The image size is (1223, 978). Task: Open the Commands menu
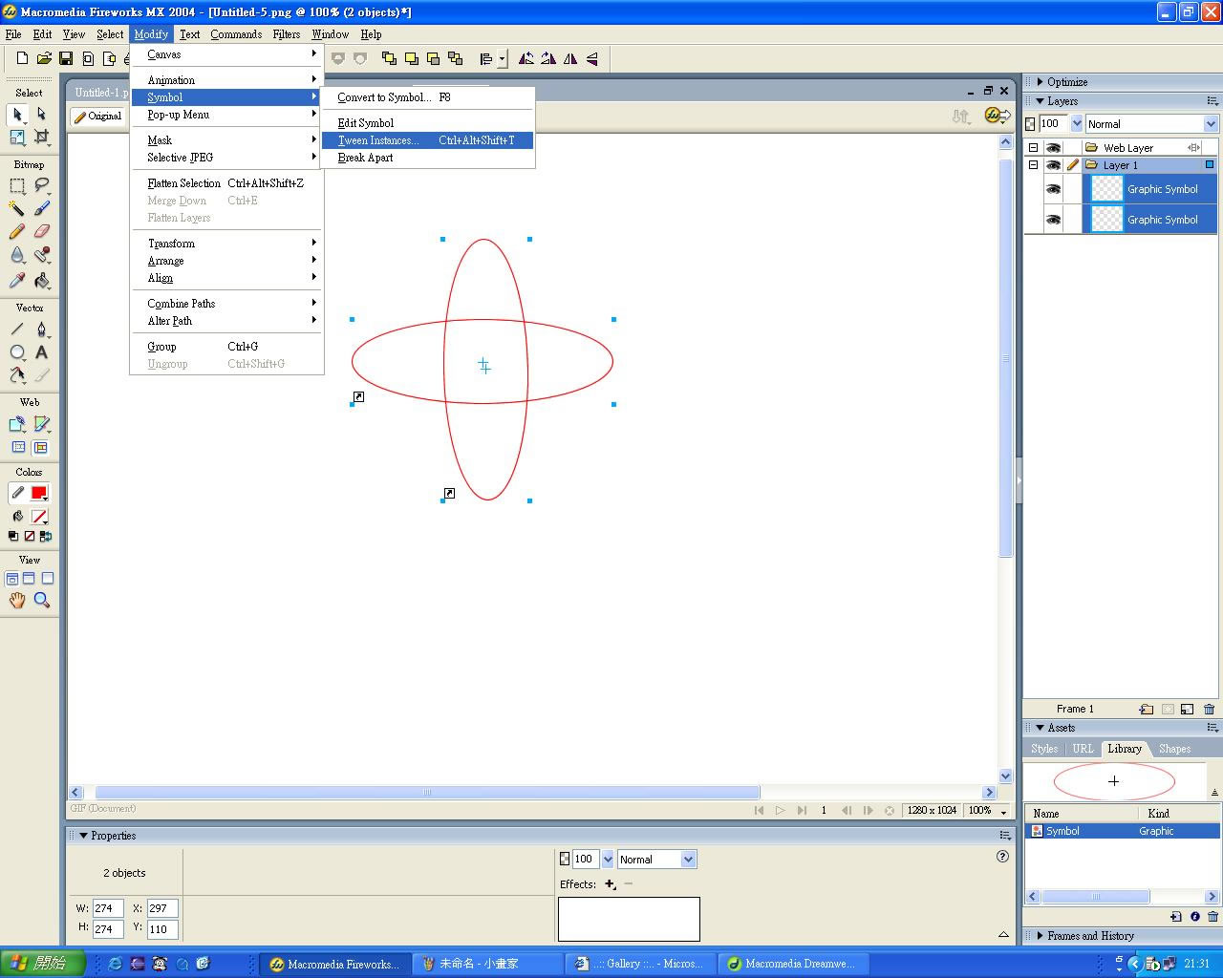pos(236,34)
